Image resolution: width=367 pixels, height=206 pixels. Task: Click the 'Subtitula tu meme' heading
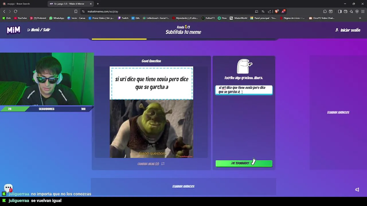pyautogui.click(x=183, y=32)
